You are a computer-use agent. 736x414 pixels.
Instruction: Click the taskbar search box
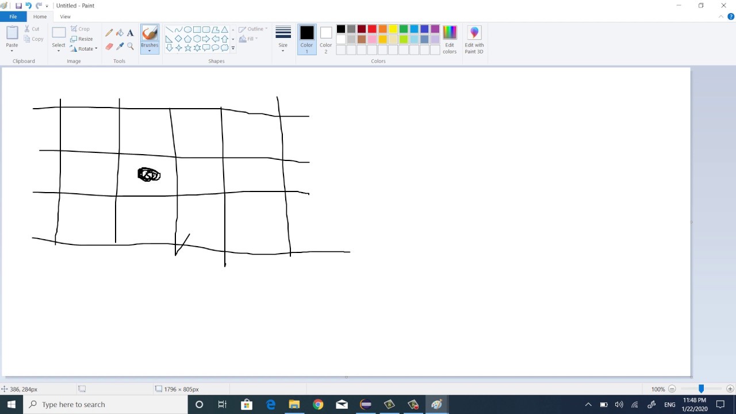click(105, 404)
